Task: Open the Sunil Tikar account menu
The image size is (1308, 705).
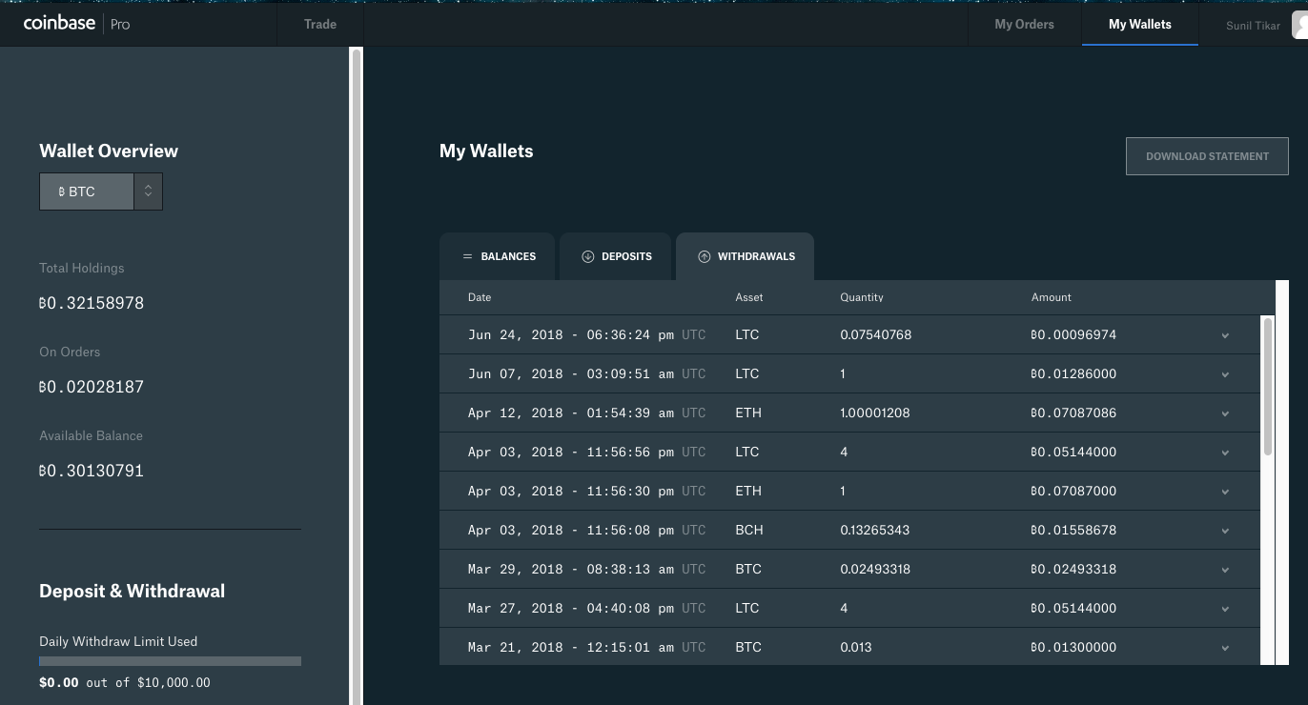Action: click(x=1253, y=26)
